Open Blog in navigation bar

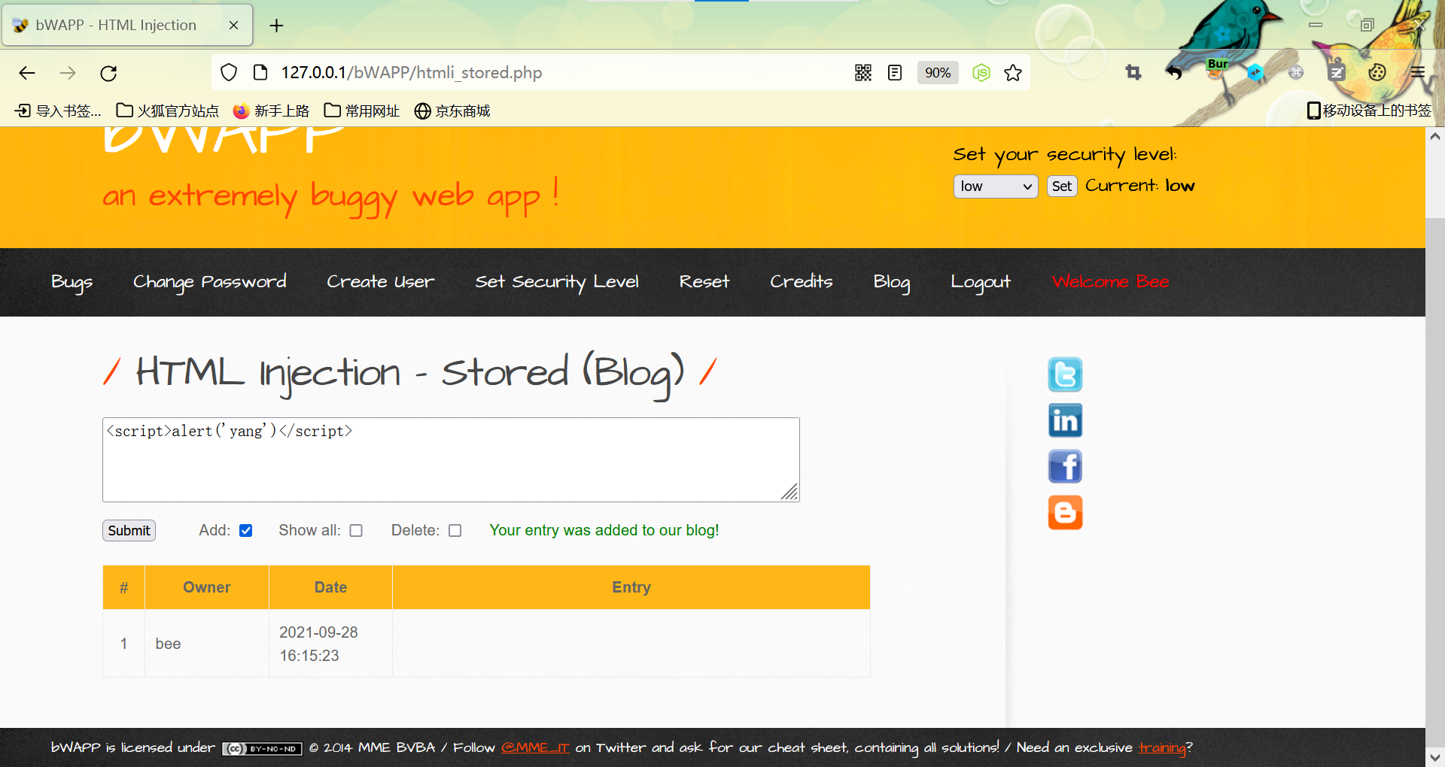[892, 282]
